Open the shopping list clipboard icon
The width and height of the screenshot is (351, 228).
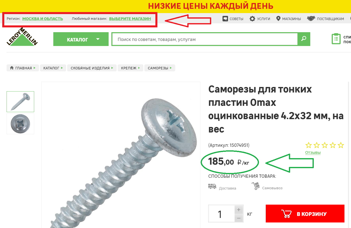click(336, 39)
